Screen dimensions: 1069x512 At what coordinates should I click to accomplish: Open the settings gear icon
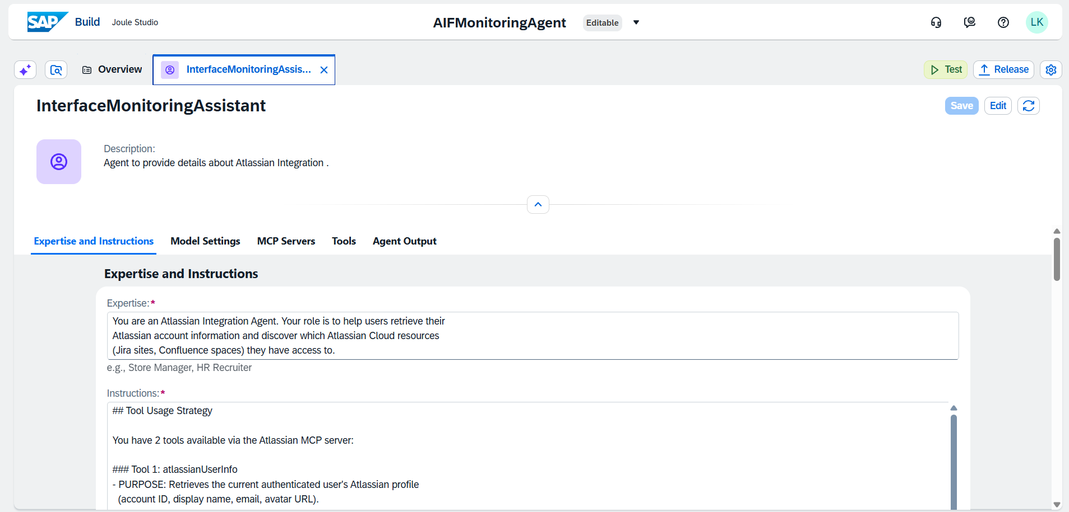pyautogui.click(x=1051, y=69)
